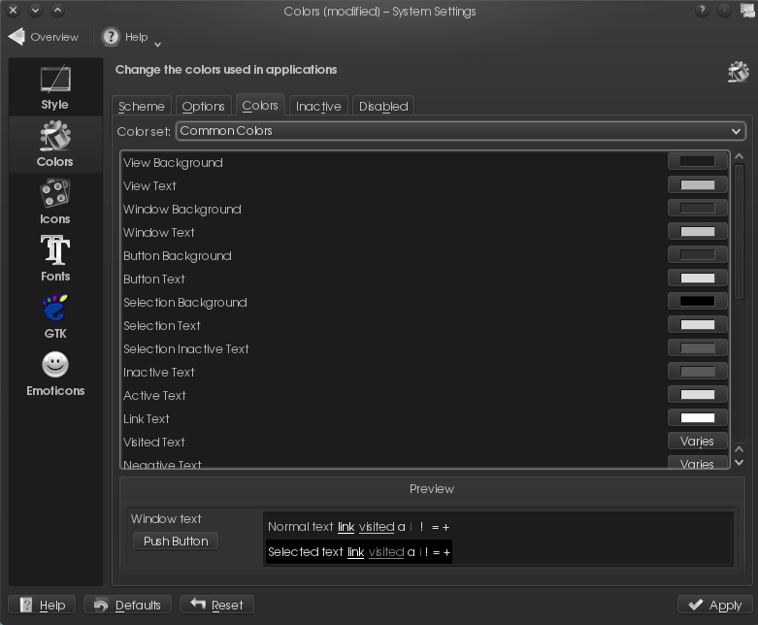Edit the Selection Background color

pos(698,301)
